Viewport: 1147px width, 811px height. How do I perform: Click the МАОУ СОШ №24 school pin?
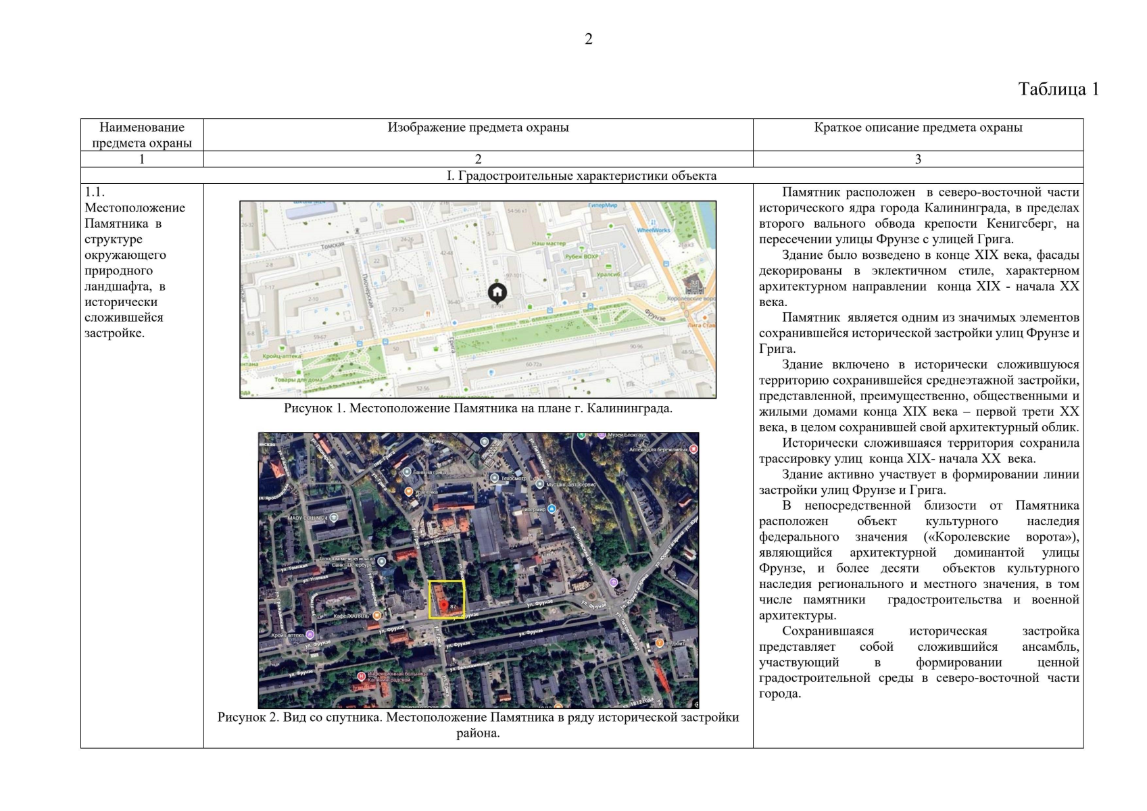[x=334, y=518]
